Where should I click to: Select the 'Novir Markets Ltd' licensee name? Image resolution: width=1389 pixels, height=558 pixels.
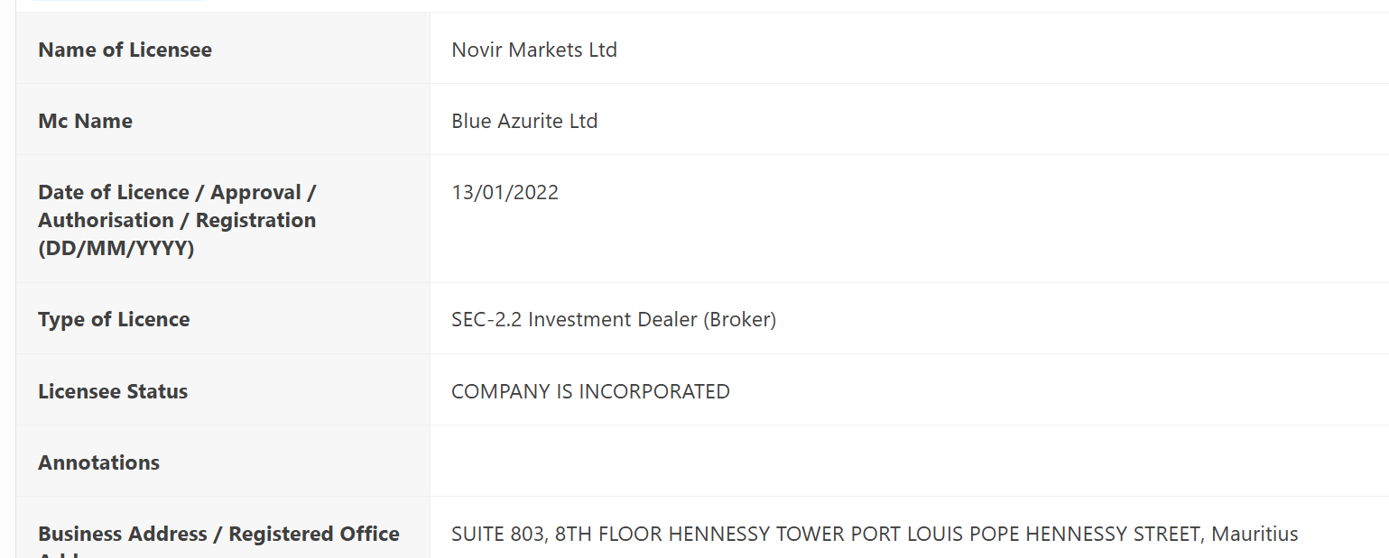point(534,50)
